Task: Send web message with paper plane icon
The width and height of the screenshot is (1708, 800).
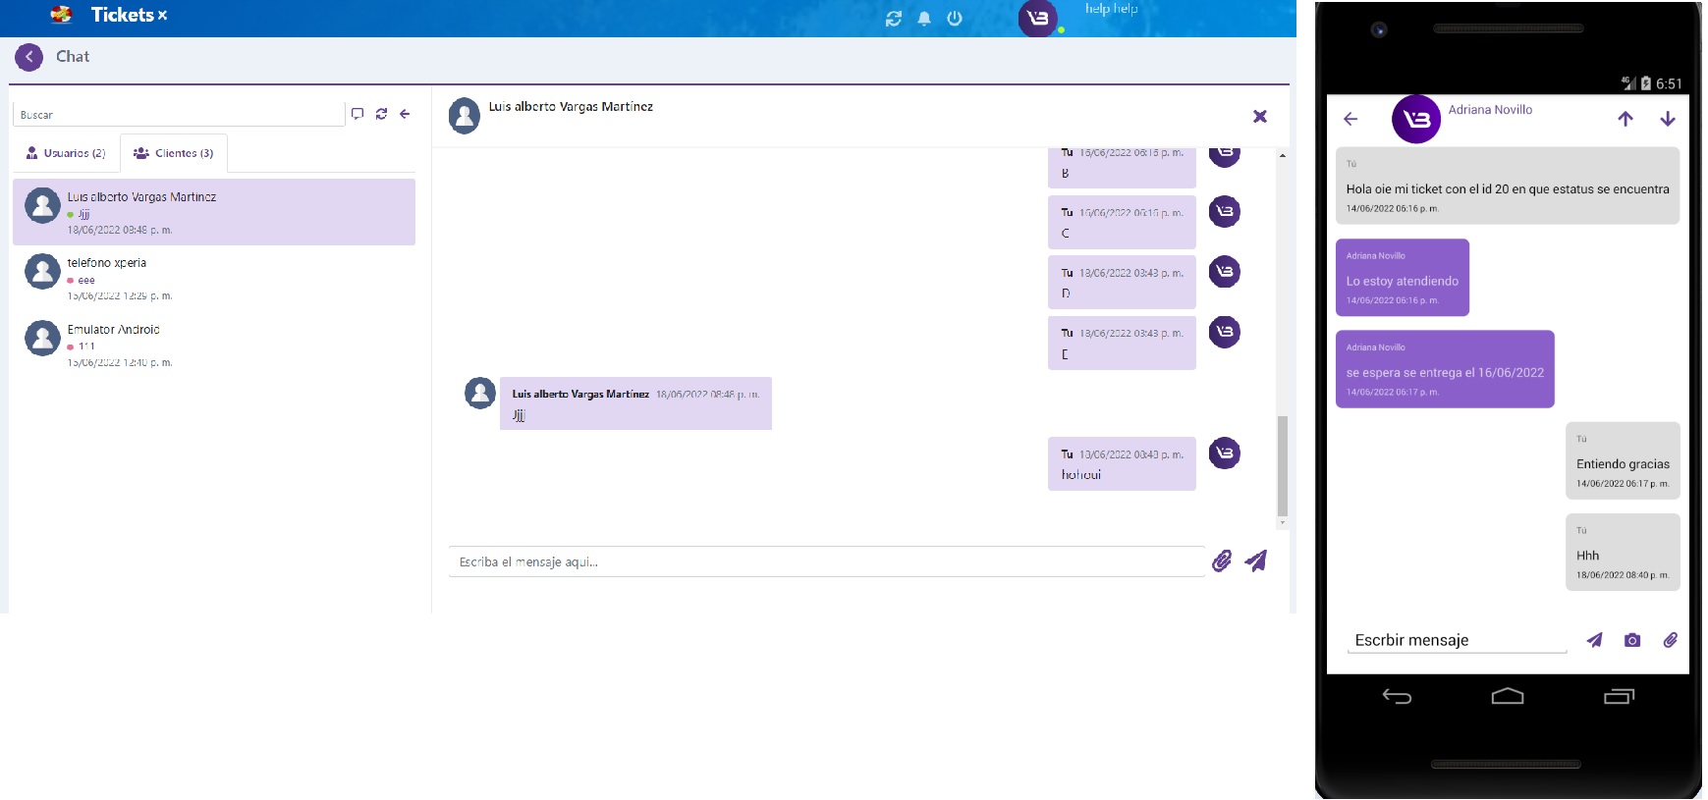Action: (1256, 560)
